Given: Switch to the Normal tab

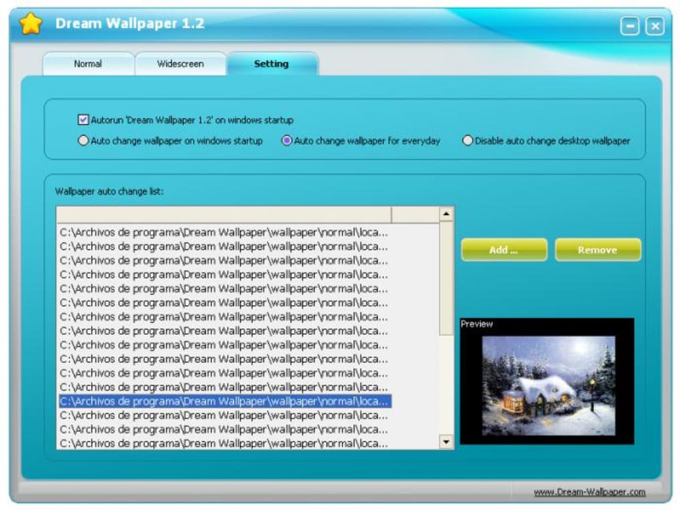Looking at the screenshot, I should pos(89,64).
